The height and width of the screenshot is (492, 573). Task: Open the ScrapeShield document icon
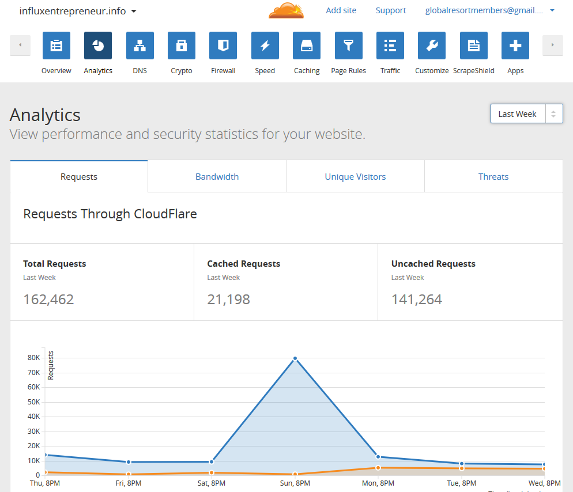474,46
